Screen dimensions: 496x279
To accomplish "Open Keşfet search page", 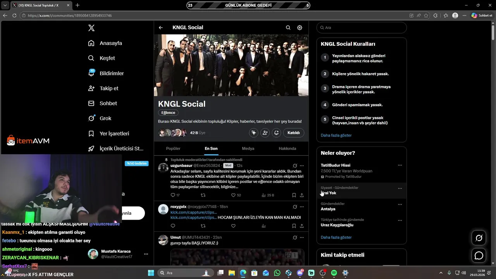I will click(102, 58).
